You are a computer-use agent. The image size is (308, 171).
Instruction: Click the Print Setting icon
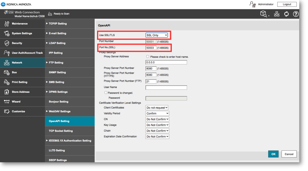click(x=7, y=82)
